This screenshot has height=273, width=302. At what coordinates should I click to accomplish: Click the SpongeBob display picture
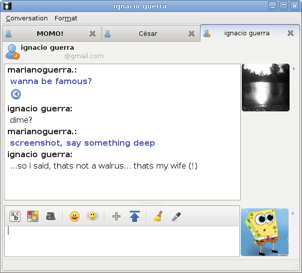264,232
